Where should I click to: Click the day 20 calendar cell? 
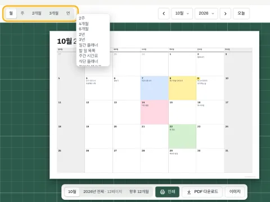(127, 136)
